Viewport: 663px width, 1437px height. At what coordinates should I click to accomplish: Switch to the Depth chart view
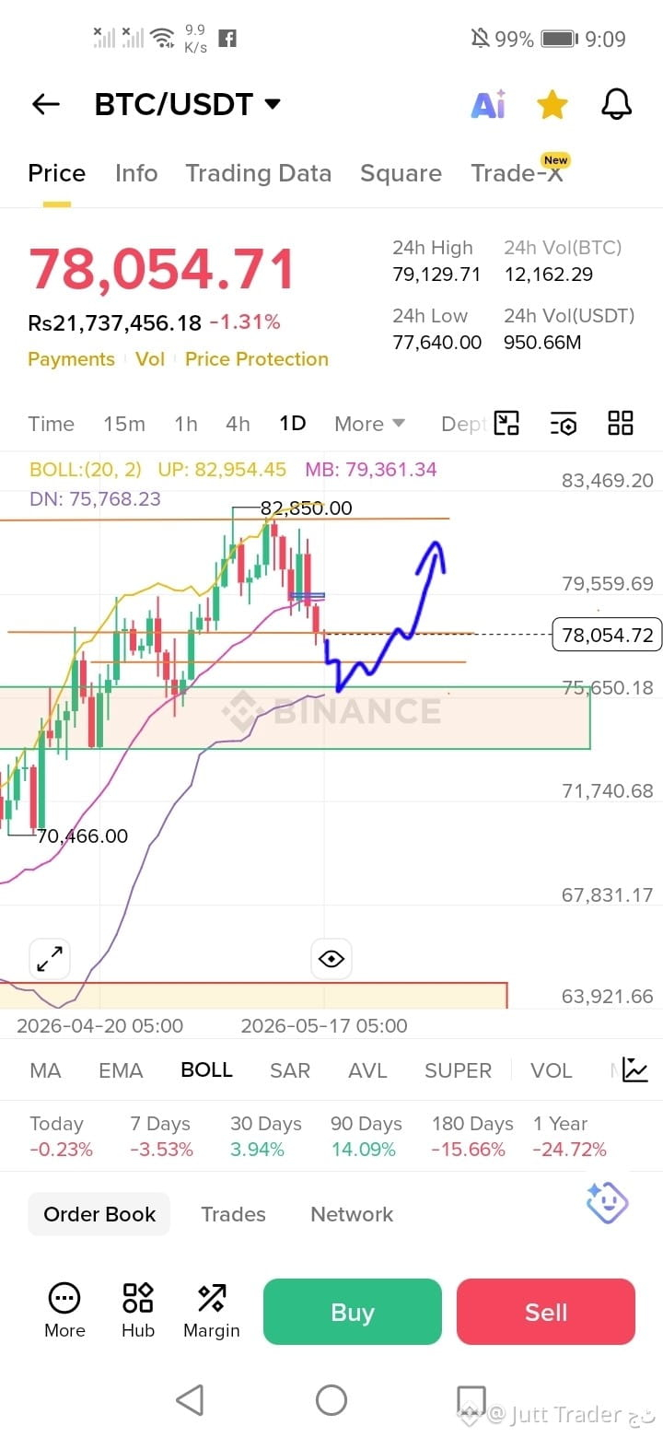click(x=464, y=424)
